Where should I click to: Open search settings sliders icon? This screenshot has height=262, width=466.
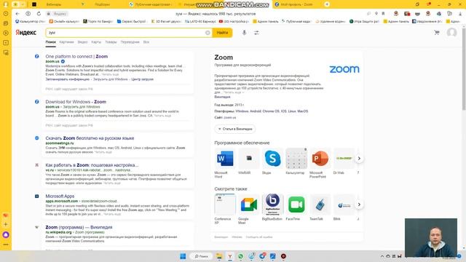pos(256,33)
